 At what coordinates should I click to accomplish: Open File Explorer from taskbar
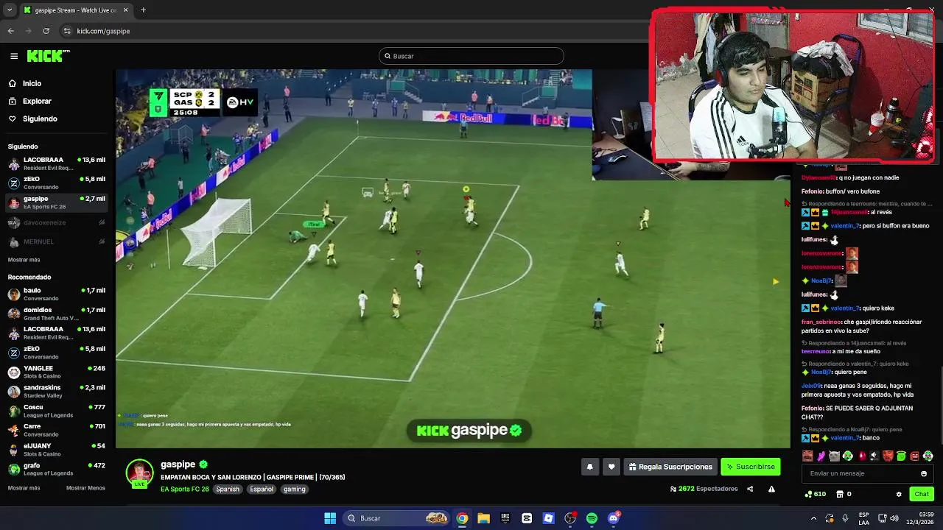(x=483, y=518)
